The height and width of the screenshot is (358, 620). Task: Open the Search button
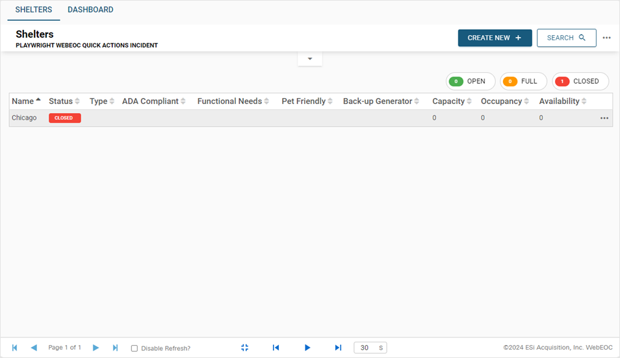566,38
